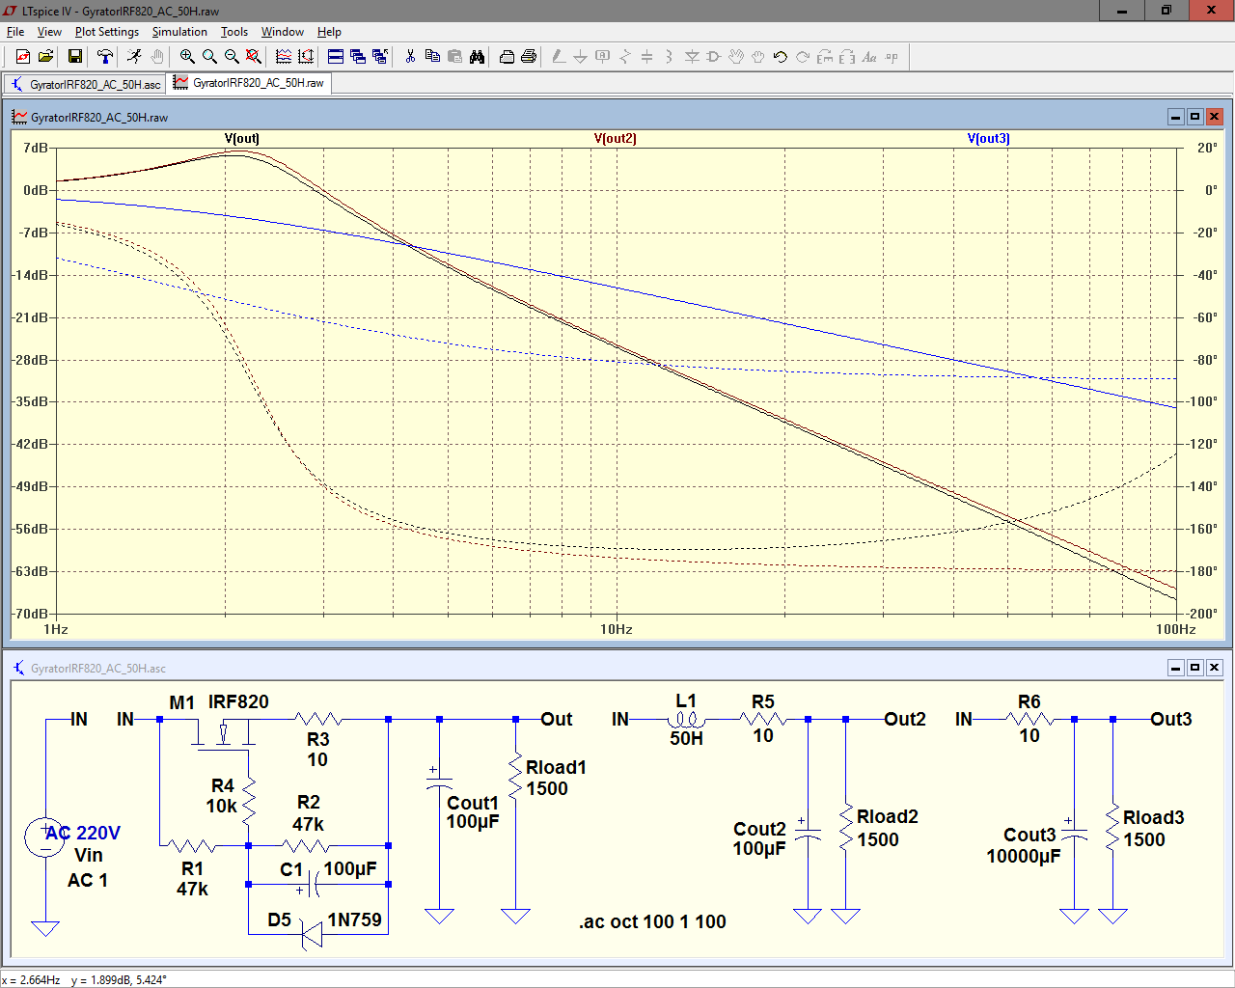This screenshot has width=1235, height=988.
Task: Click the Find binoculars icon
Action: click(477, 57)
